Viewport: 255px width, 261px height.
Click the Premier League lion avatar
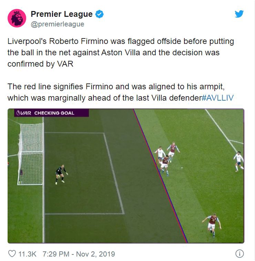17,18
